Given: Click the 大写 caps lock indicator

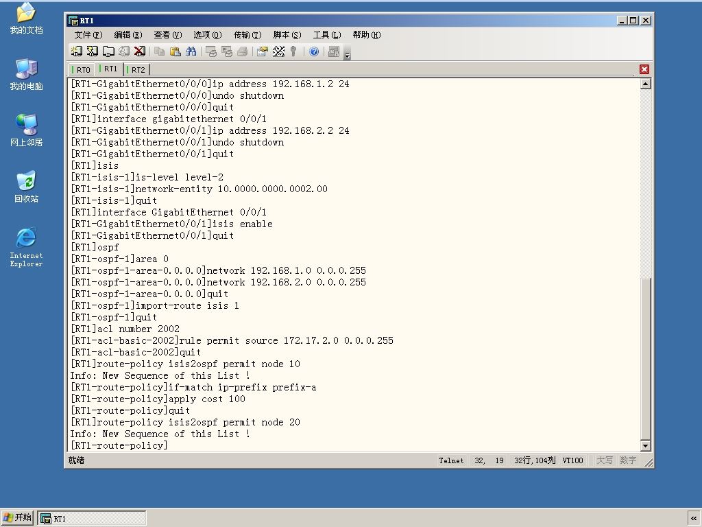Looking at the screenshot, I should coord(605,460).
